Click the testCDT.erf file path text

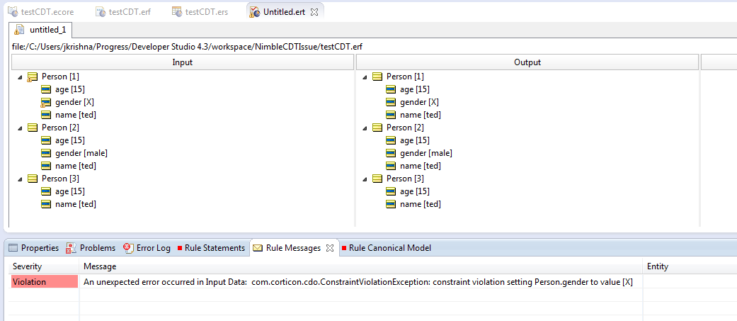coord(188,47)
